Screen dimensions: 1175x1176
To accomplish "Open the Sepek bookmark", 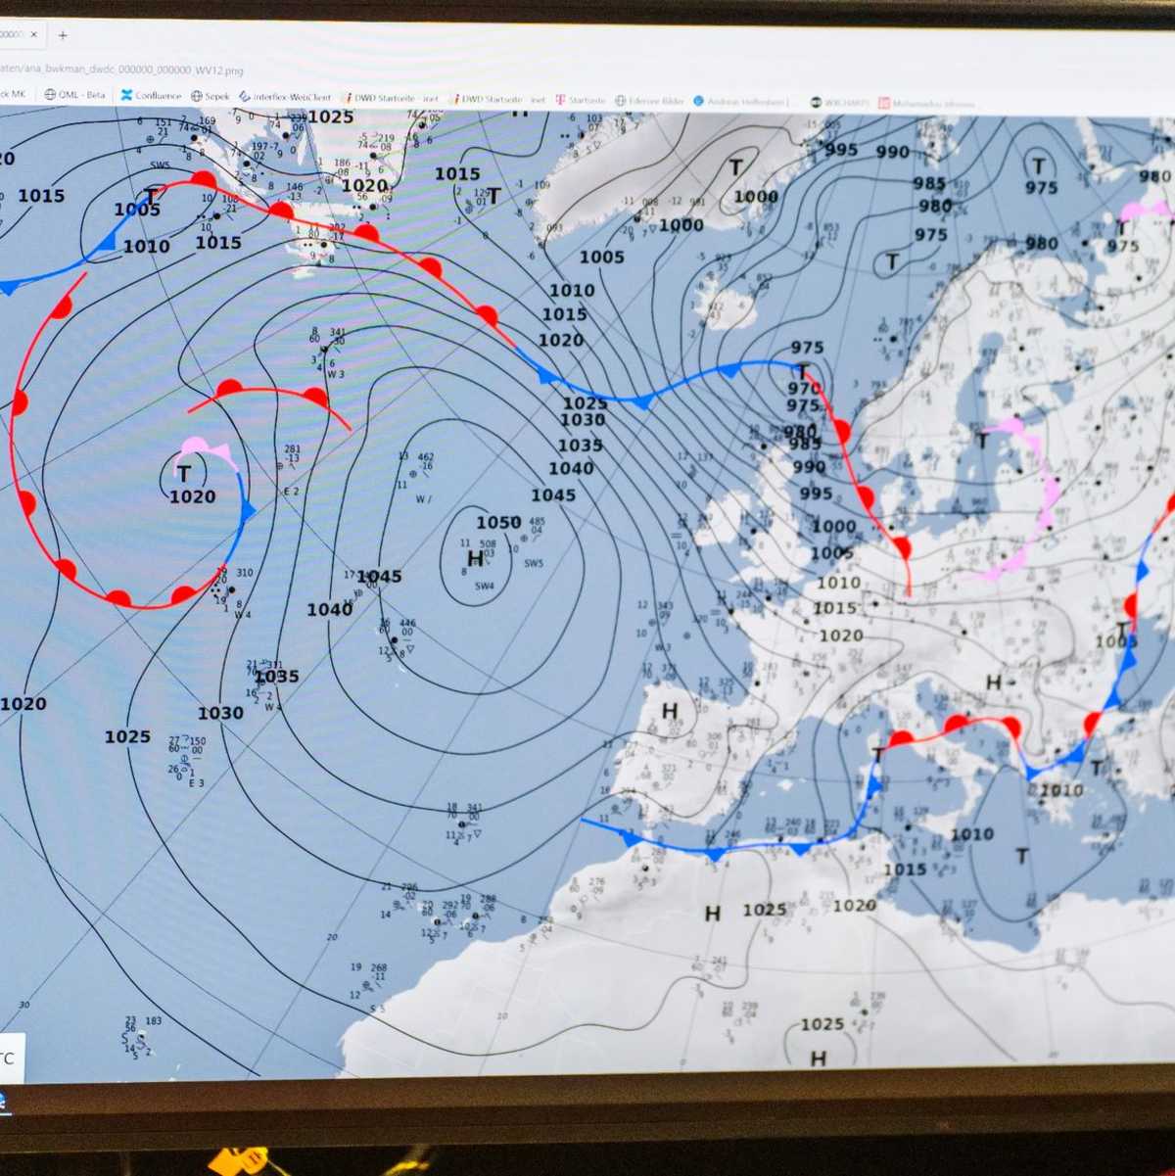I will [x=211, y=96].
